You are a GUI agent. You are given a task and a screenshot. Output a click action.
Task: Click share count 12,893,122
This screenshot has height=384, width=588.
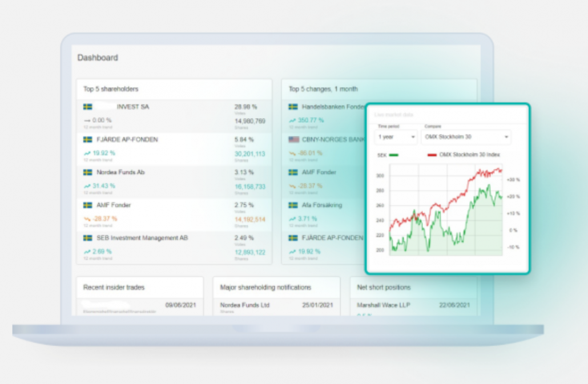click(249, 252)
